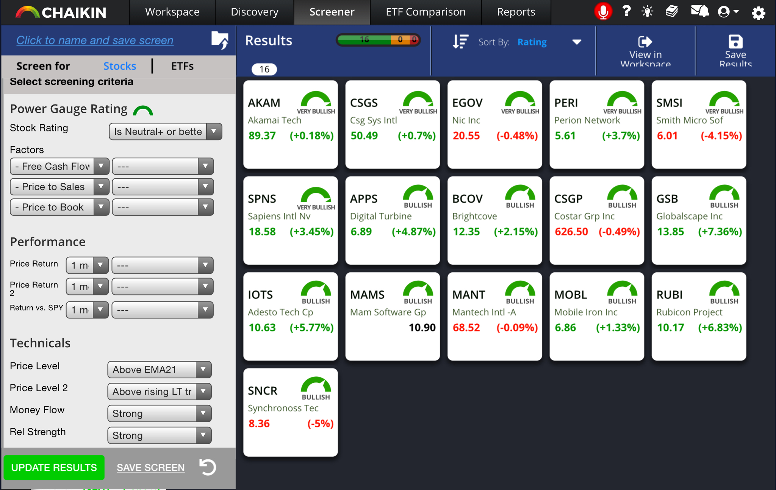Switch to the ETF Comparison tab

[x=426, y=12]
